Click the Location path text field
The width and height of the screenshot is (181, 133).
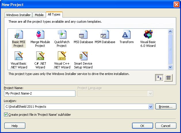76,107
